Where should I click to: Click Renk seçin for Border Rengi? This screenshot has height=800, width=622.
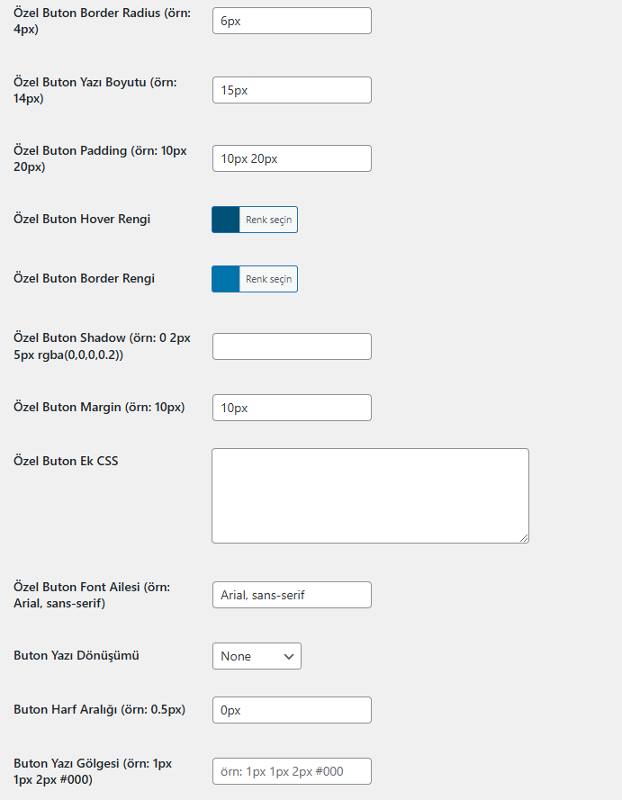(268, 279)
